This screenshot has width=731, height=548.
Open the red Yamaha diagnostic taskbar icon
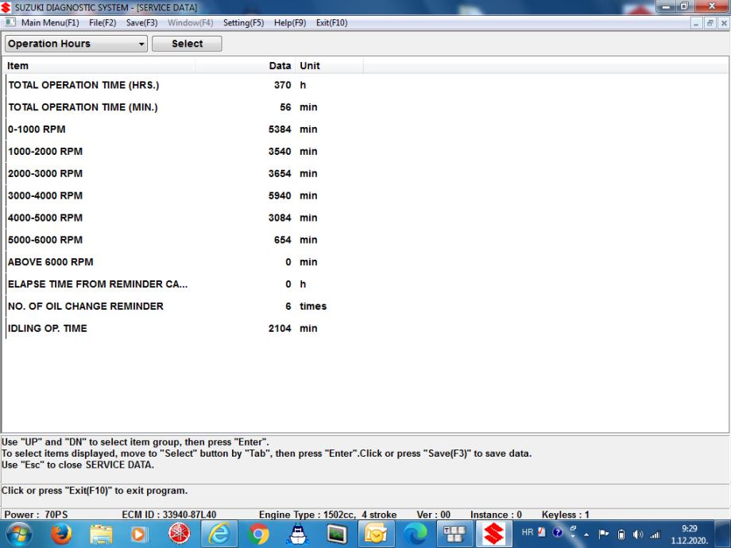[180, 534]
